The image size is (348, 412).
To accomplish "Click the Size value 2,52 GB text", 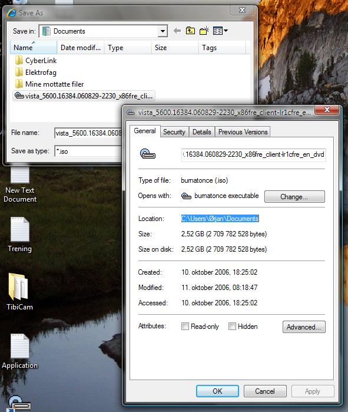I will 224,234.
